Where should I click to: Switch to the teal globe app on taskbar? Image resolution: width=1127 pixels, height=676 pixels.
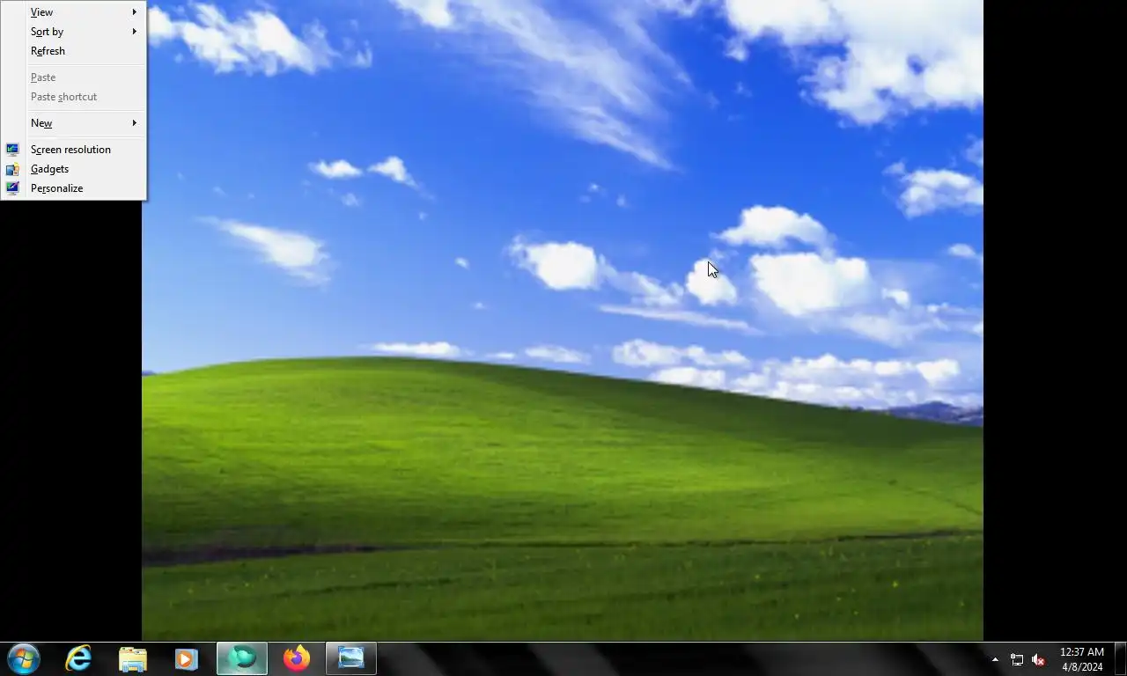(242, 658)
